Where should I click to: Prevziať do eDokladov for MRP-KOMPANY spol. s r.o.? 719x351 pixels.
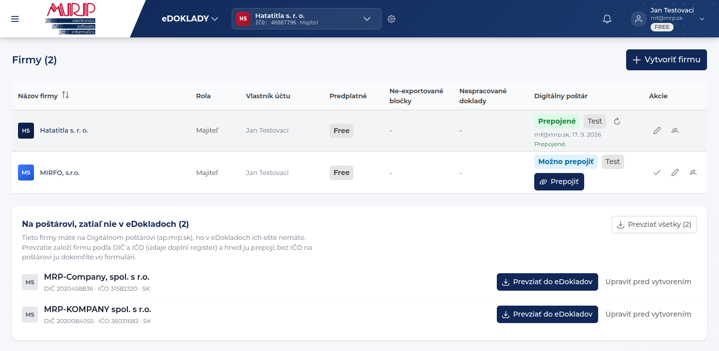(547, 314)
